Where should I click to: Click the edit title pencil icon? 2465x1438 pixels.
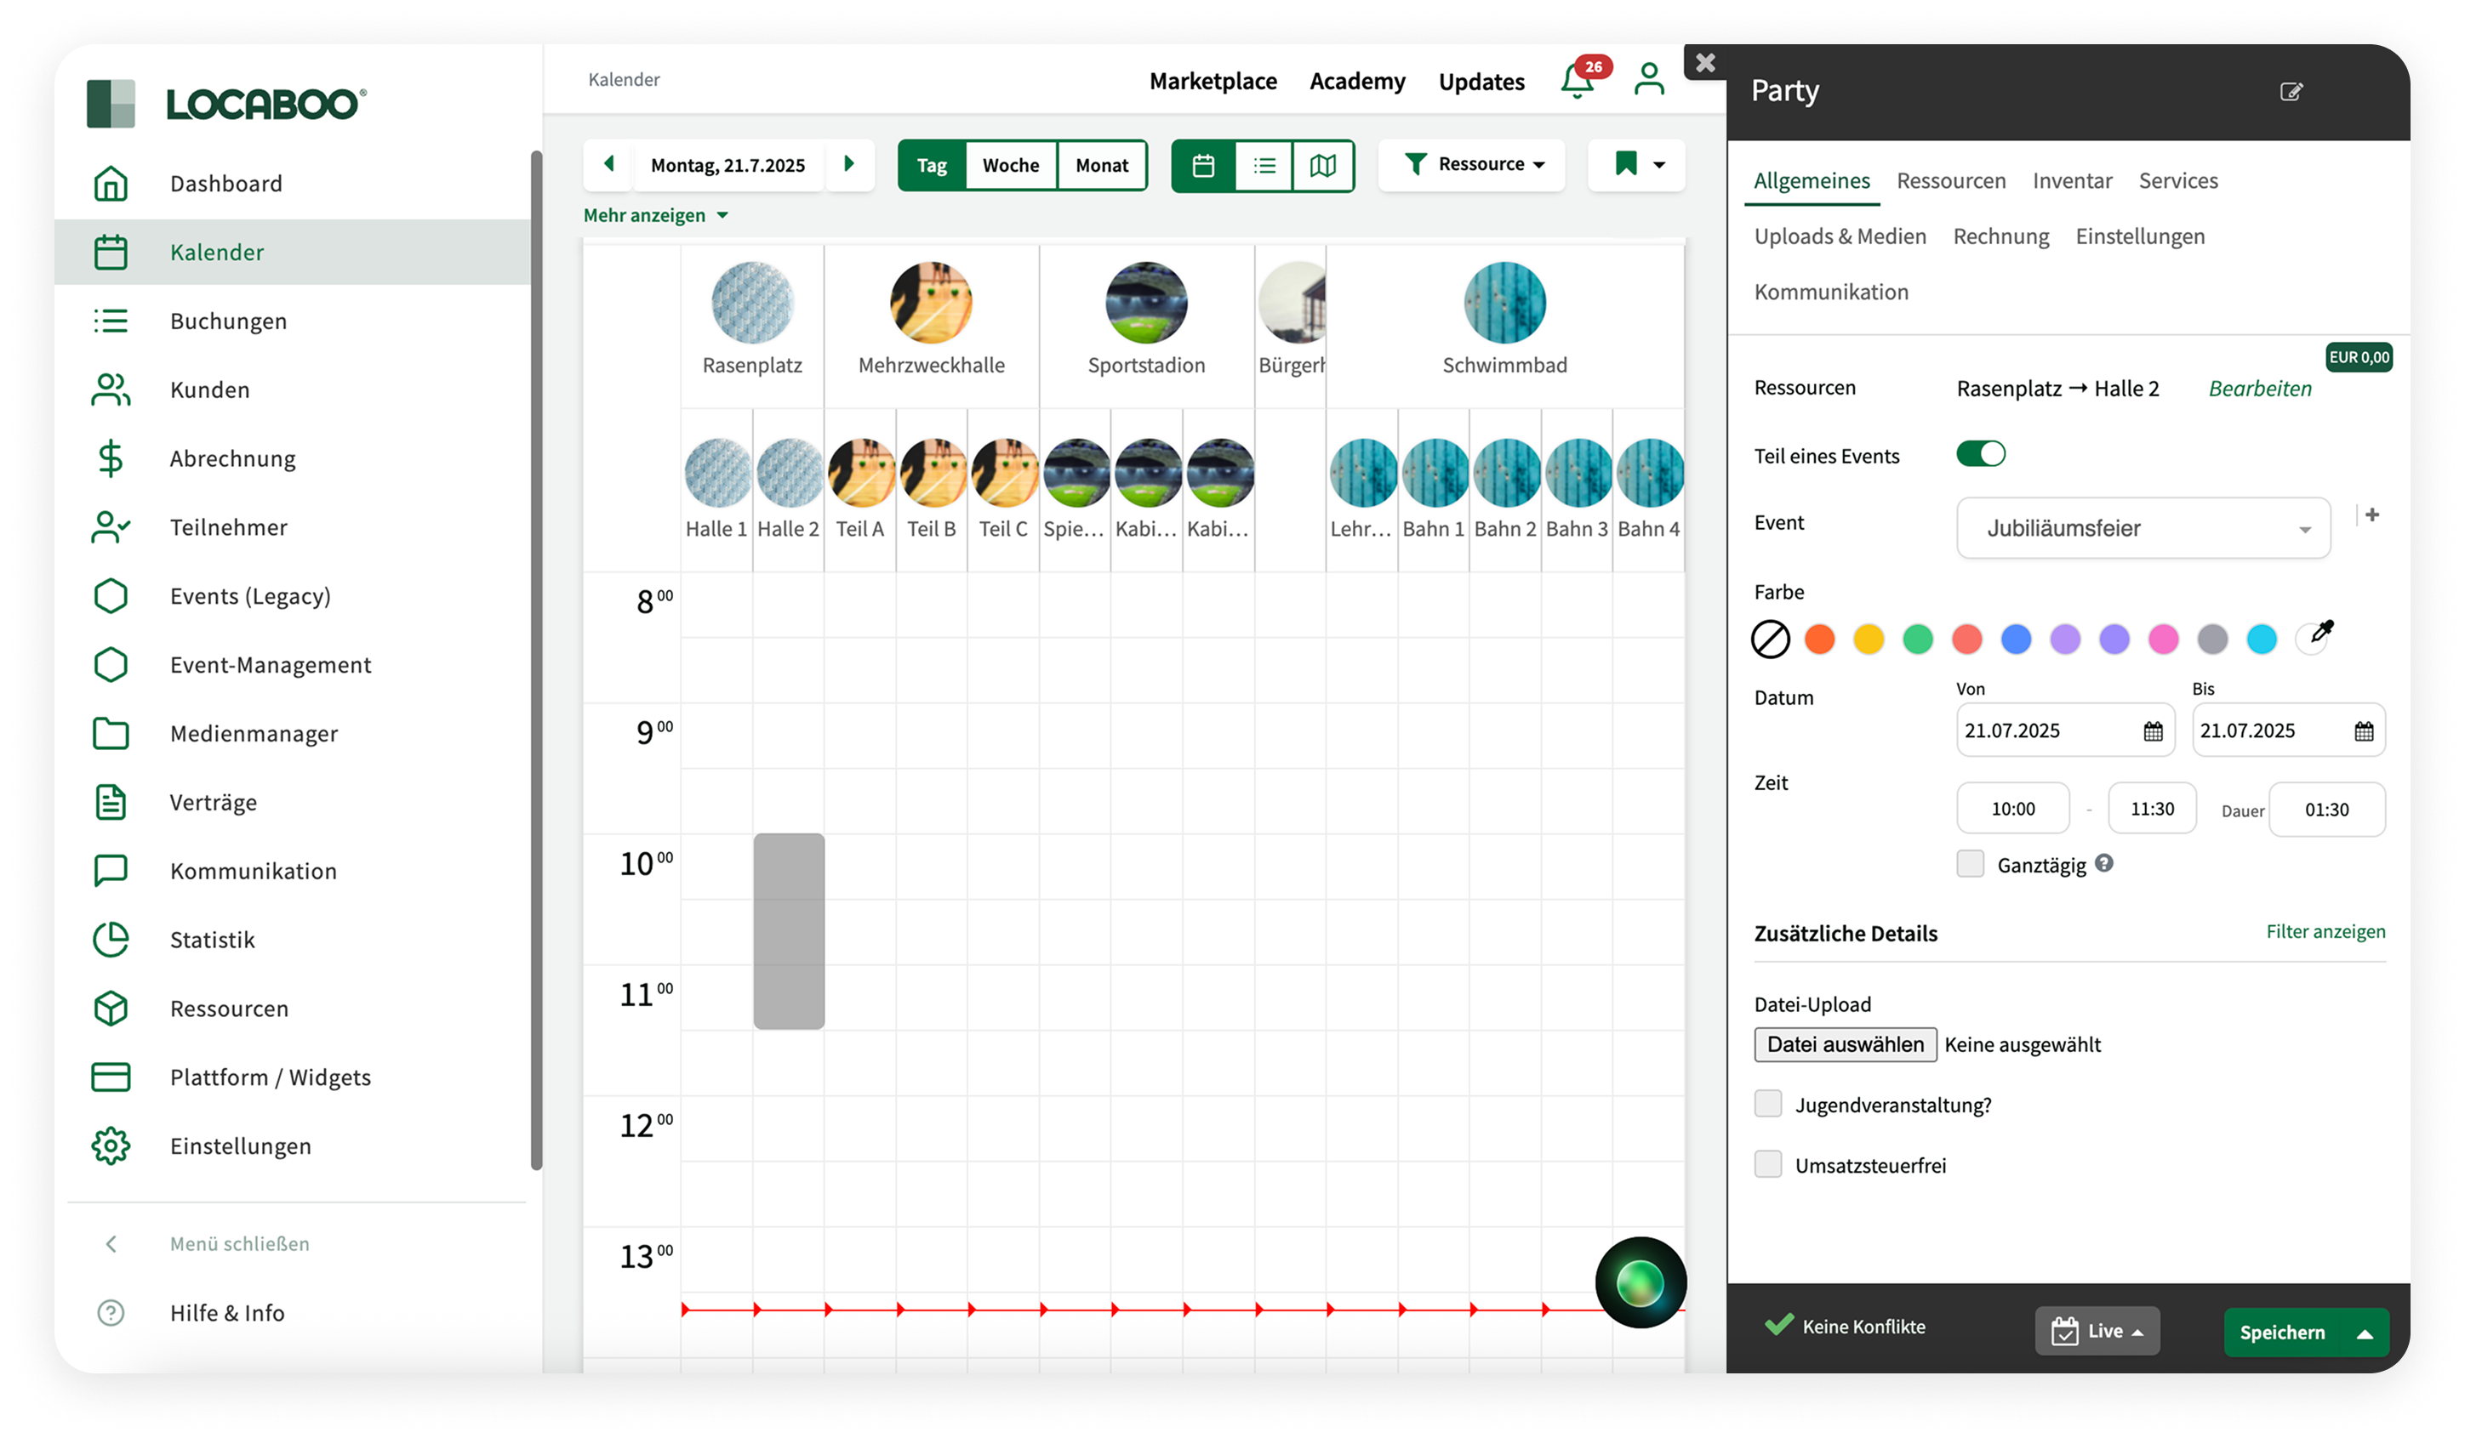[x=2291, y=92]
